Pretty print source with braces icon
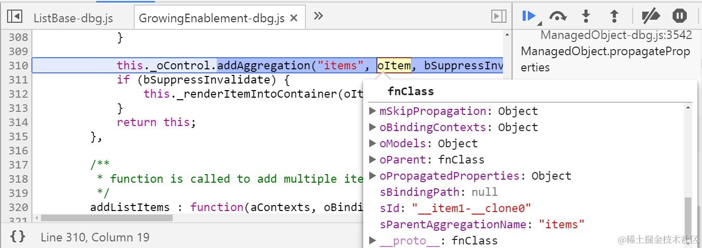The height and width of the screenshot is (248, 702). tap(18, 236)
